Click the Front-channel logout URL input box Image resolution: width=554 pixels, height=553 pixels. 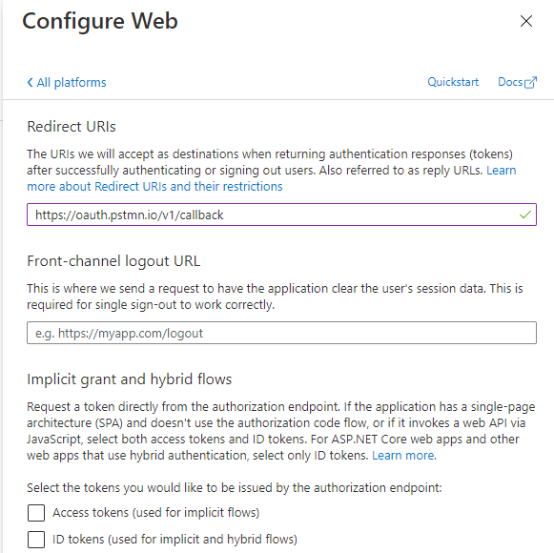[x=281, y=333]
